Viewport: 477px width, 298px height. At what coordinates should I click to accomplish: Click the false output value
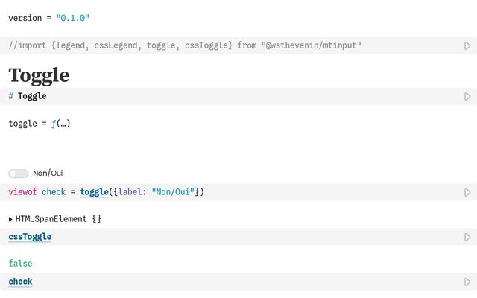point(20,263)
